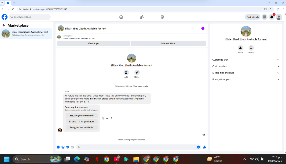Bookmark this page star icon
This screenshot has height=164, width=286.
[270, 9]
